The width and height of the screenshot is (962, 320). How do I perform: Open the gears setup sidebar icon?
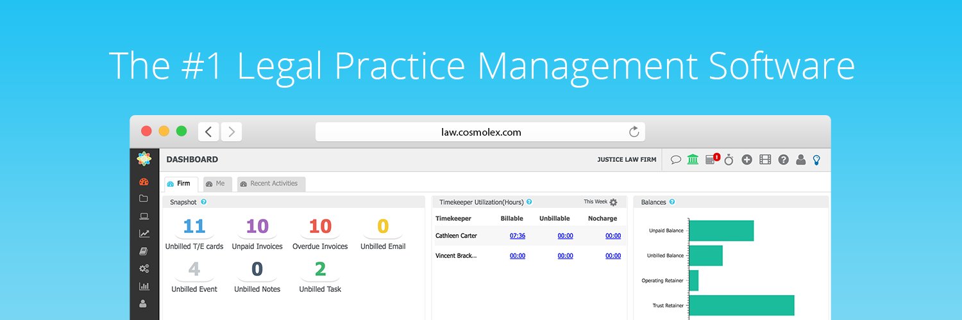(x=144, y=269)
